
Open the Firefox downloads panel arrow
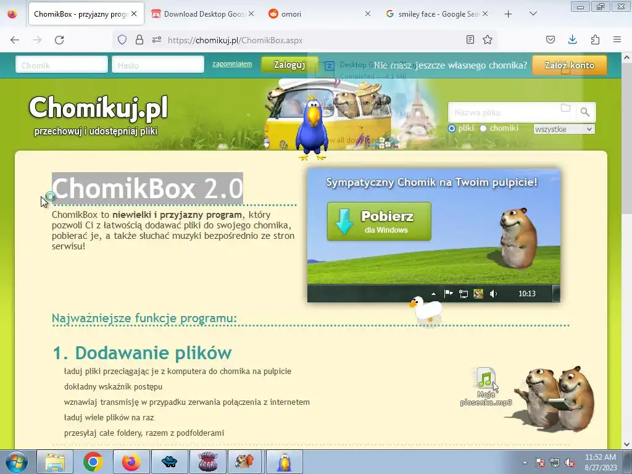572,39
